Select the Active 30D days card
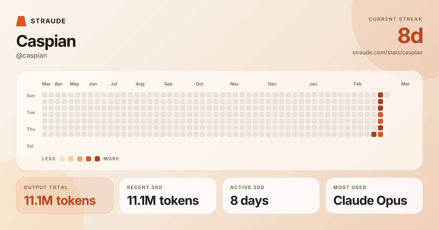 click(x=271, y=196)
